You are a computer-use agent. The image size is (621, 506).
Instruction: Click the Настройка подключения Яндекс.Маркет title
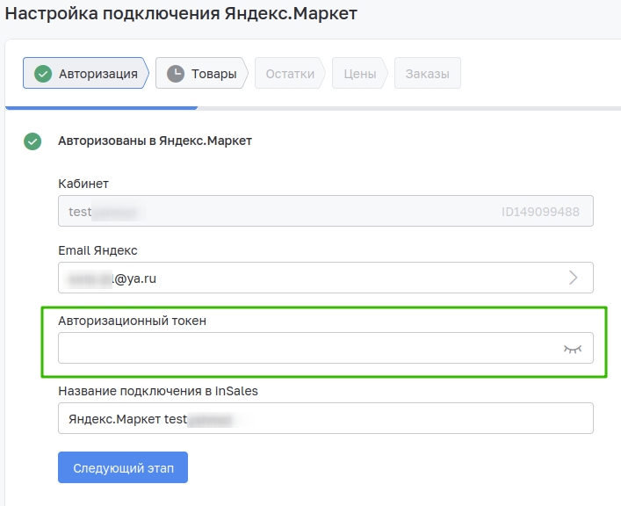181,13
